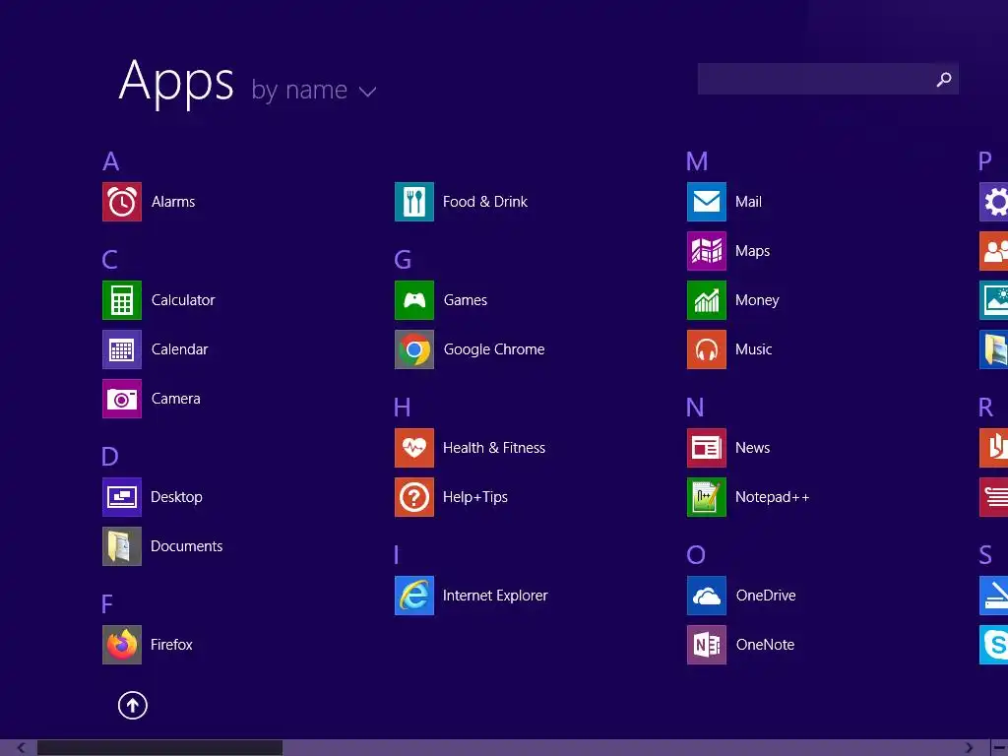Viewport: 1008px width, 756px height.
Task: Open the orange Reader app icon
Action: coord(994,448)
